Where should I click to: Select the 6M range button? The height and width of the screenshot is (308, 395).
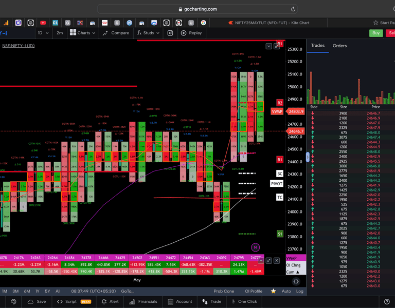[27, 291]
